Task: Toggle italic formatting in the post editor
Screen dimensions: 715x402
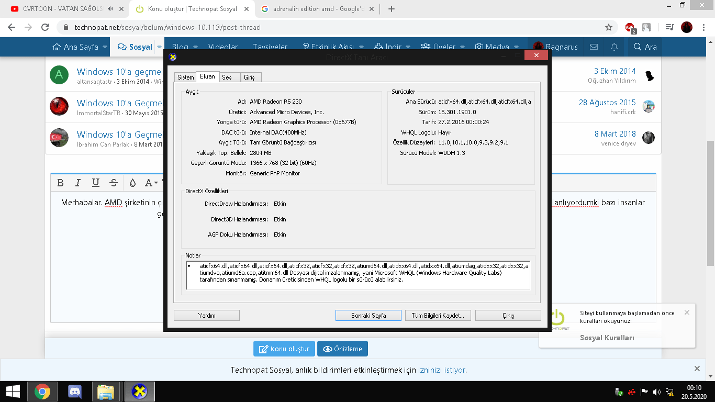Action: (78, 183)
